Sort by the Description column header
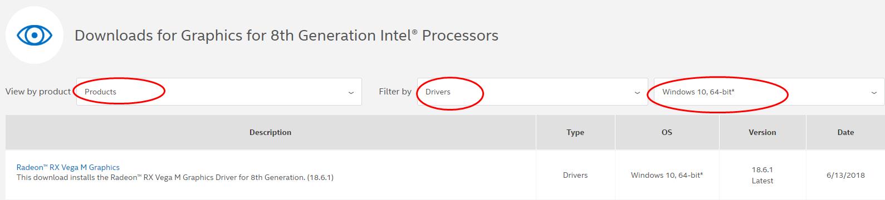885x200 pixels. tap(271, 132)
